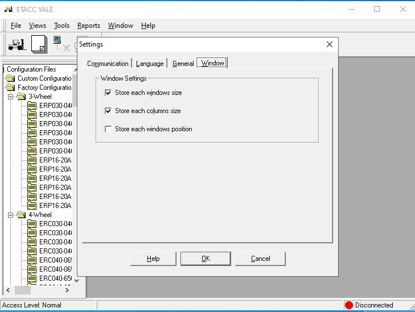
Task: Open the Views menu
Action: pyautogui.click(x=38, y=26)
